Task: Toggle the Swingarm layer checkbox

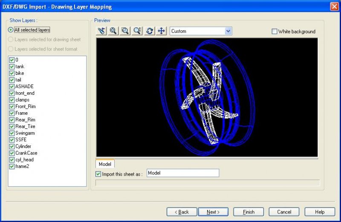Action: point(12,133)
